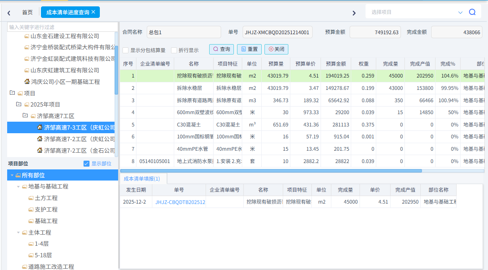This screenshot has height=270, width=488.
Task: Click the right arrow to scroll tabs forward
Action: pyautogui.click(x=354, y=13)
